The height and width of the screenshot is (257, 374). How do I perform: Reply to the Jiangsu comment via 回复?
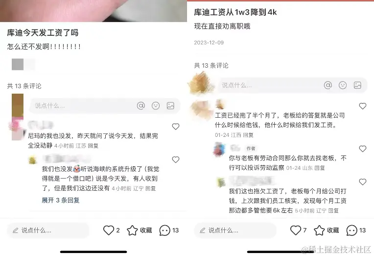[93, 146]
